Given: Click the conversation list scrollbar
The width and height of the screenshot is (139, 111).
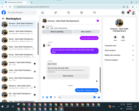Looking at the screenshot, I should 38,39.
